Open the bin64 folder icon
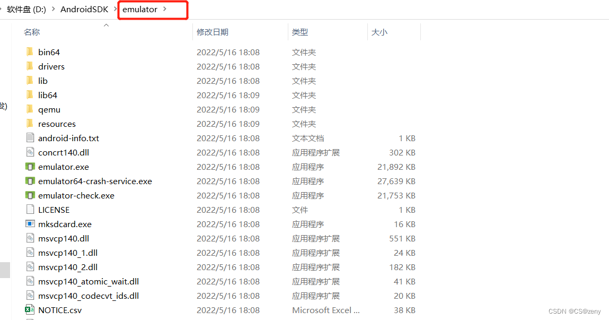Viewport: 609px width, 320px height. pos(30,51)
